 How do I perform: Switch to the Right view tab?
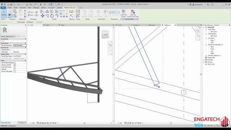(x=47, y=25)
